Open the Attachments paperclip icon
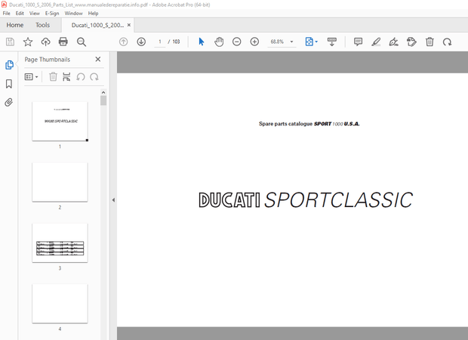468x340 pixels. coord(9,103)
